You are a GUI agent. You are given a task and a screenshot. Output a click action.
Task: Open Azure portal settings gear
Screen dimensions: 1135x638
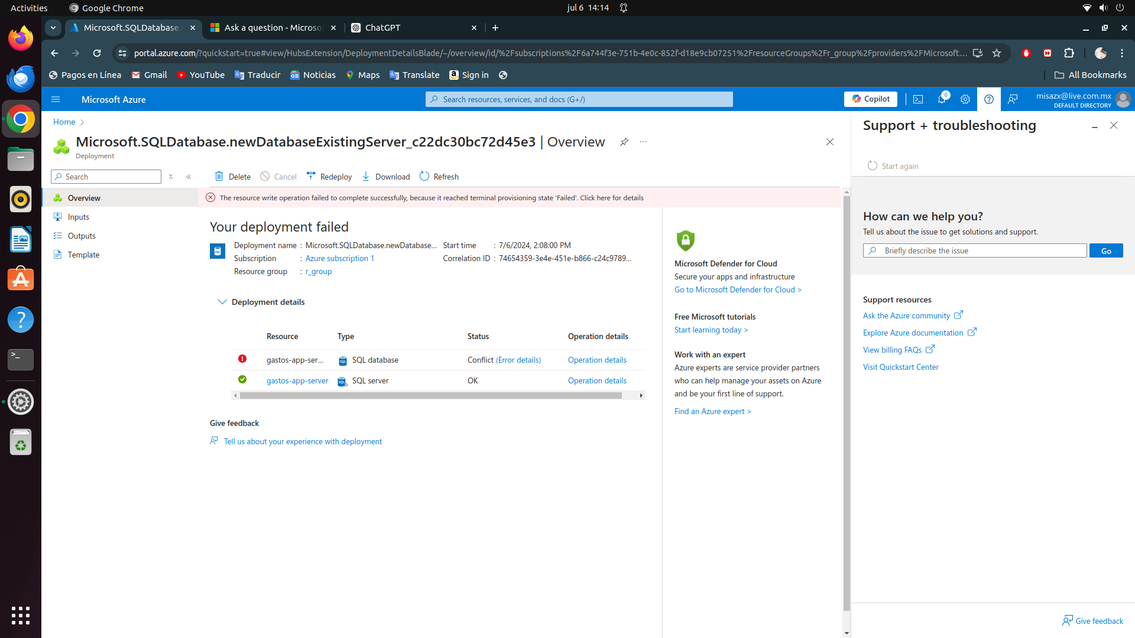pyautogui.click(x=965, y=99)
